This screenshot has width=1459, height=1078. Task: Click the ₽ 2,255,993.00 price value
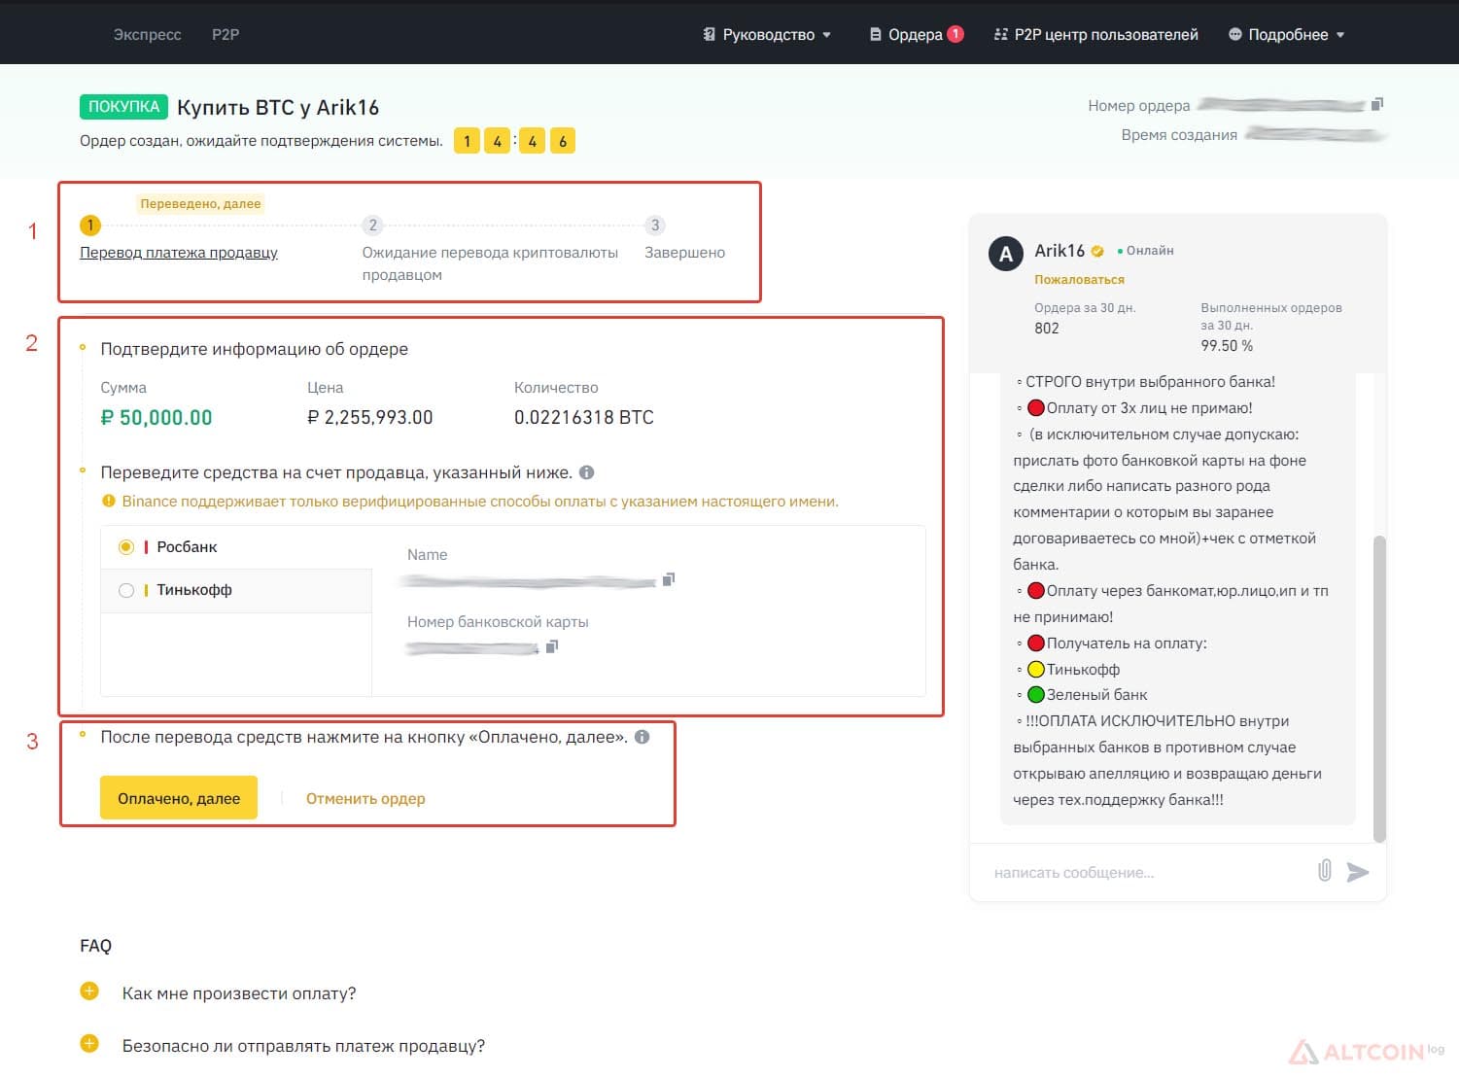pyautogui.click(x=370, y=418)
